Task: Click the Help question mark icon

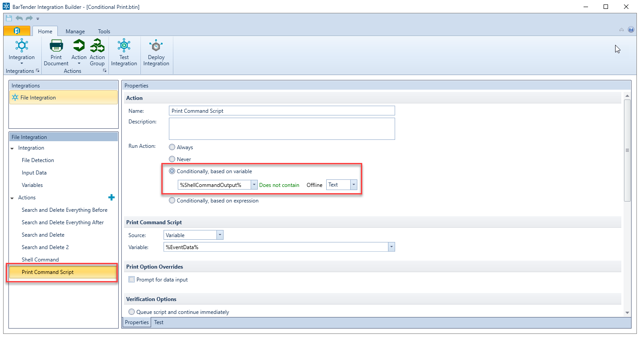Action: (631, 30)
